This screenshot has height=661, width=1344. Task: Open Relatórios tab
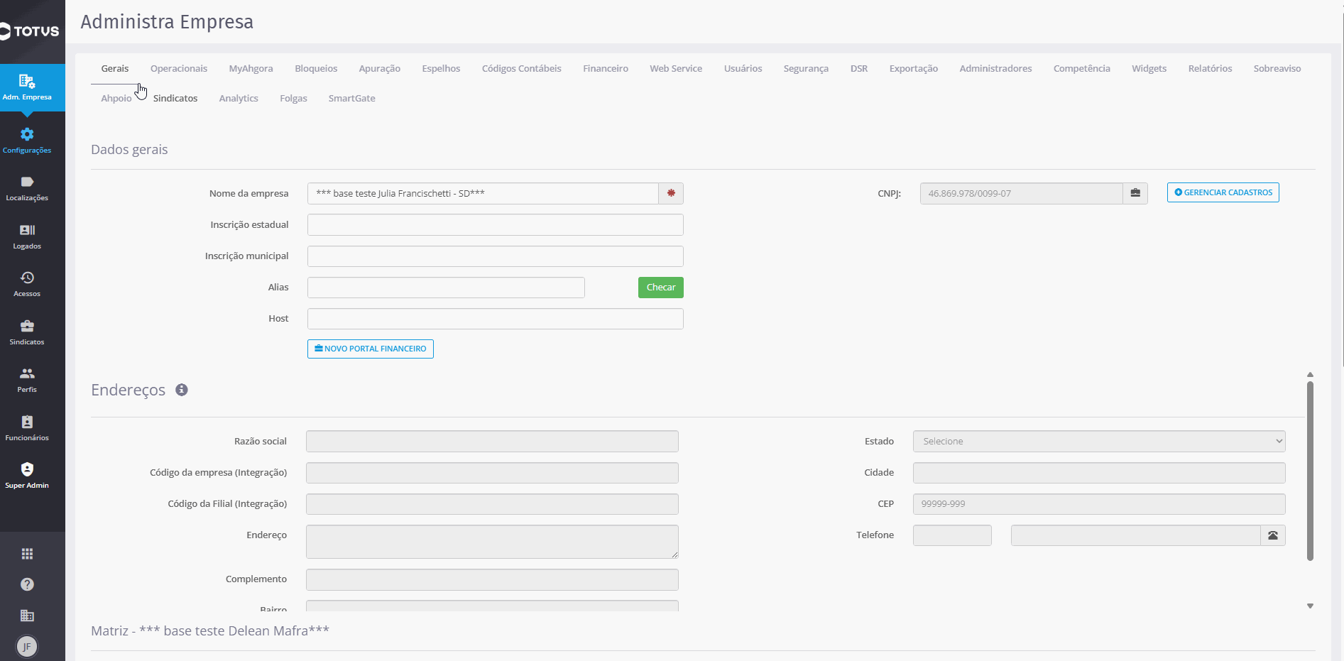point(1211,68)
